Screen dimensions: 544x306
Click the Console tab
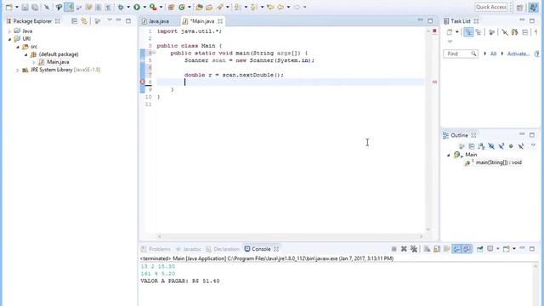[261, 249]
